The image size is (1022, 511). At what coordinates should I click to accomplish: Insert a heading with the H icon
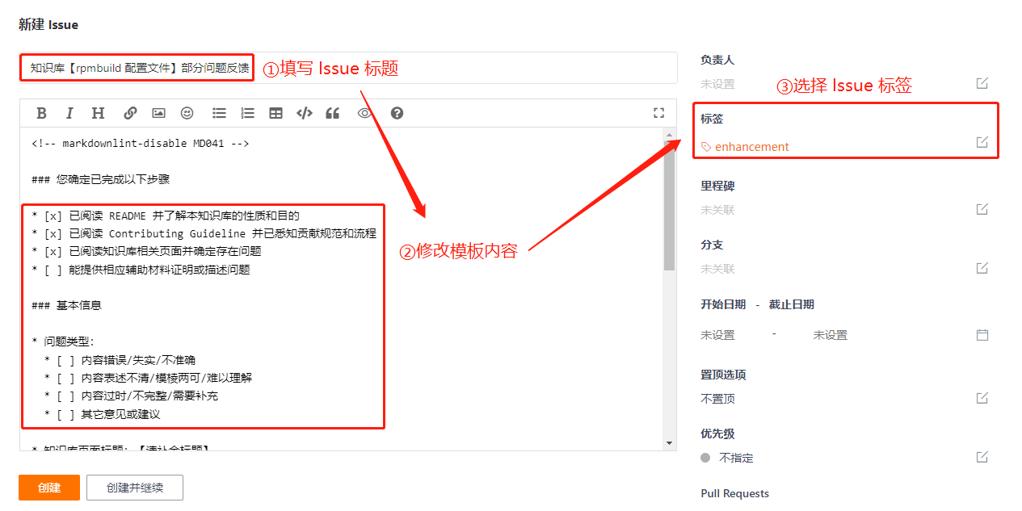point(98,113)
